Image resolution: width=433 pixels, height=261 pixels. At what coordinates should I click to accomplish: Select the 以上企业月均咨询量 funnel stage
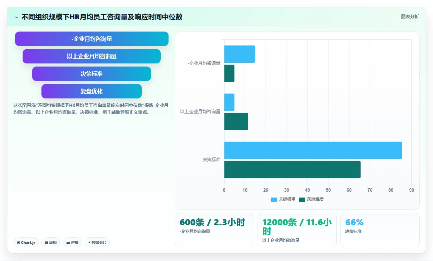(x=92, y=56)
